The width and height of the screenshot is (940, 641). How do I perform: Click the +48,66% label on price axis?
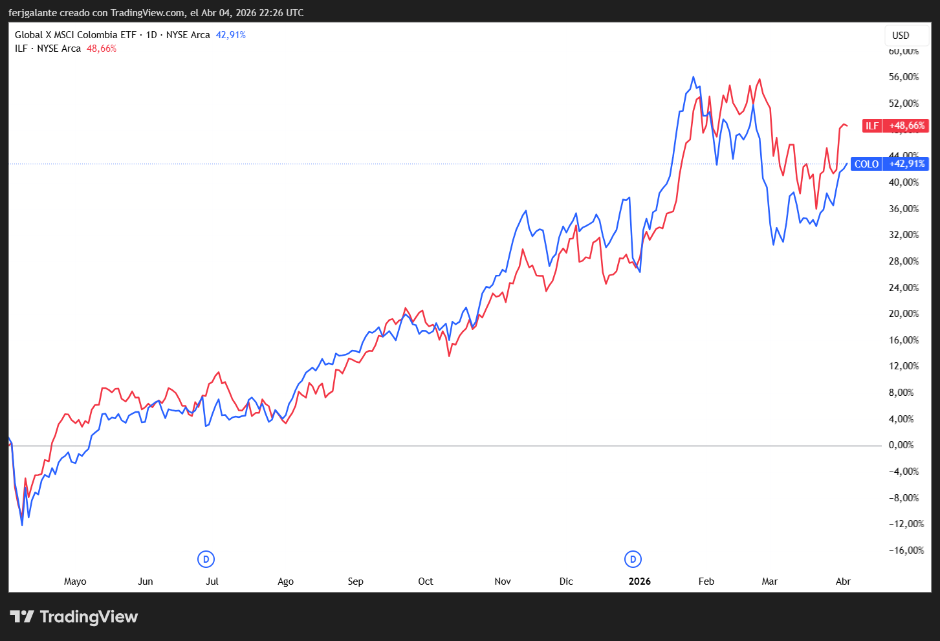[x=906, y=125]
